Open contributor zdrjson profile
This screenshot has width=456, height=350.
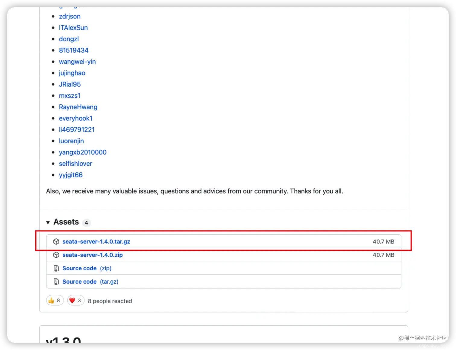tap(70, 16)
